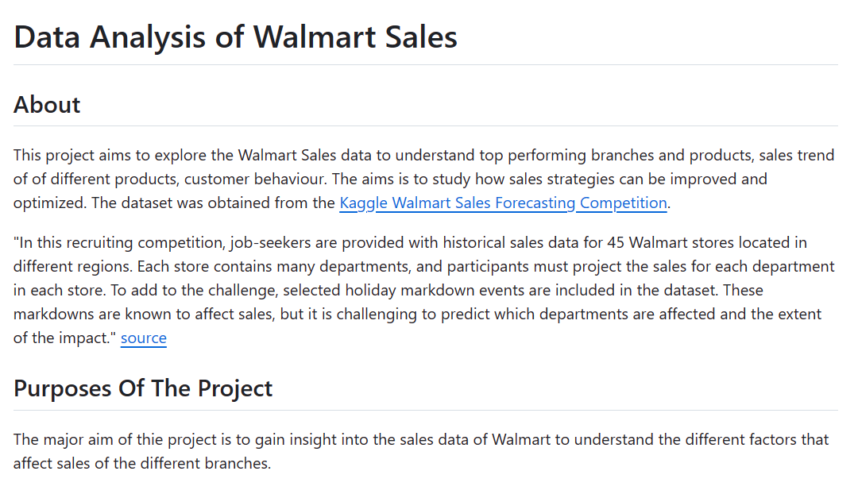The width and height of the screenshot is (858, 498).
Task: Click the "Data Analysis of Walmart Sales" title
Action: click(235, 37)
